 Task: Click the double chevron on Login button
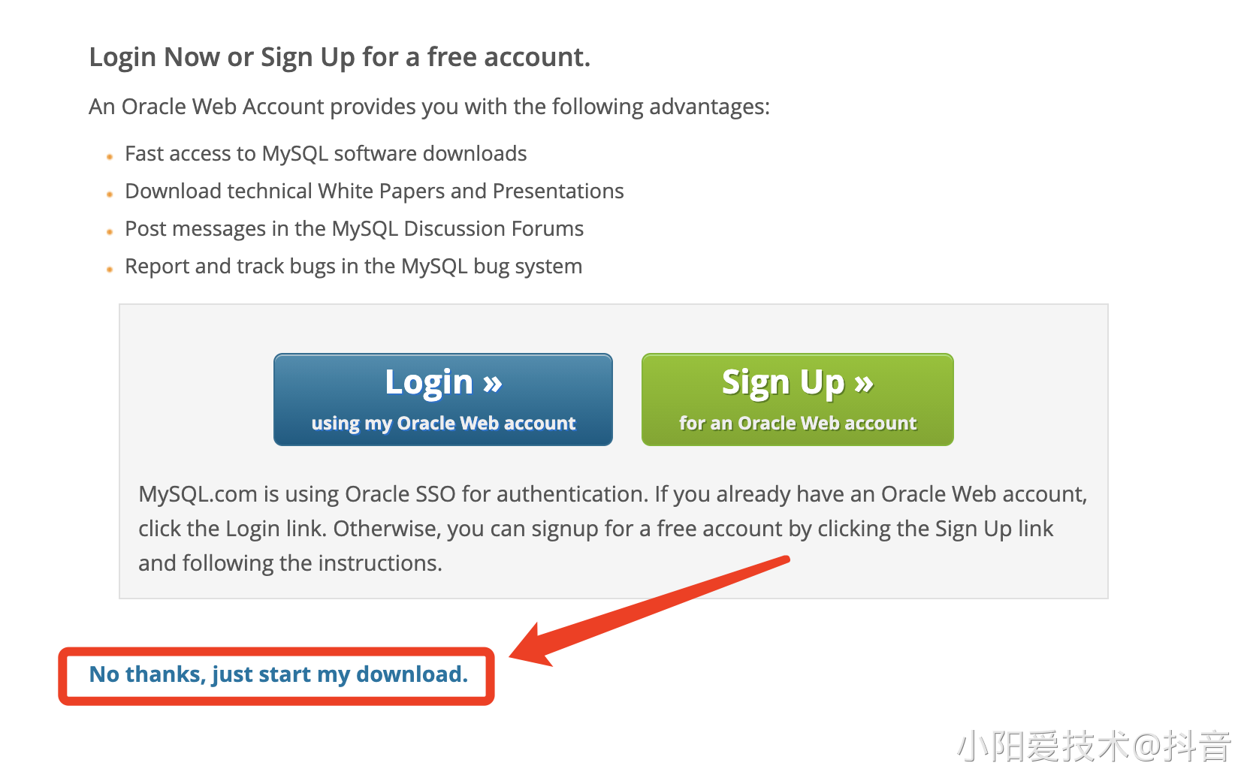(x=493, y=384)
